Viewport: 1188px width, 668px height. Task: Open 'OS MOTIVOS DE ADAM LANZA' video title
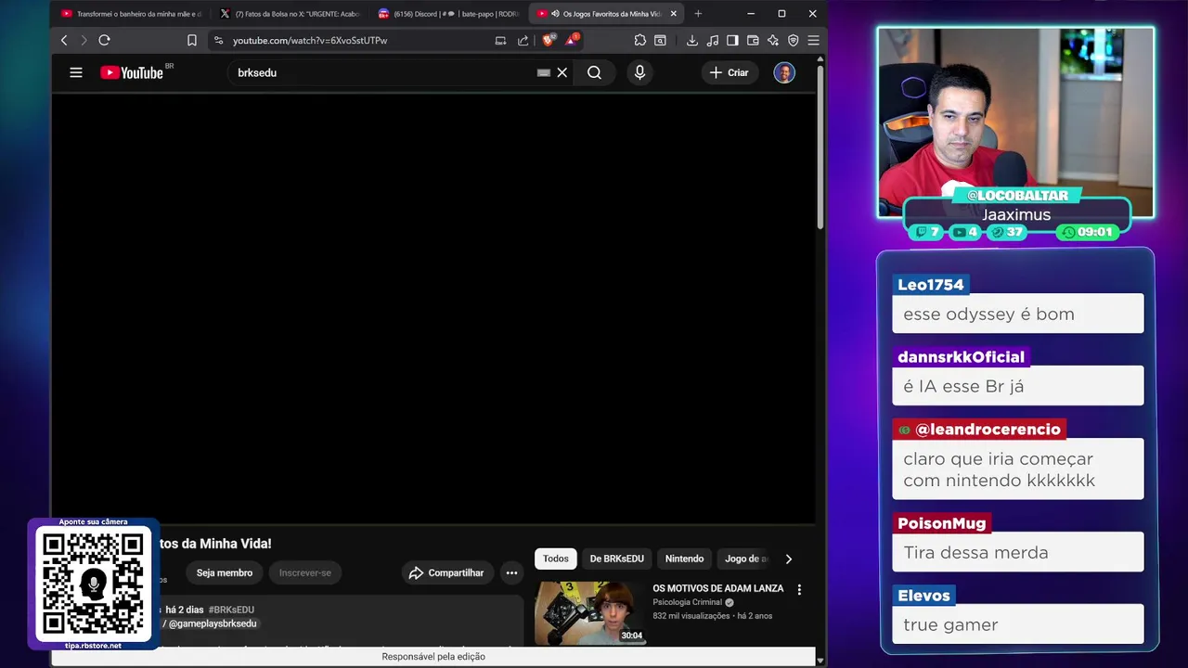coord(717,588)
